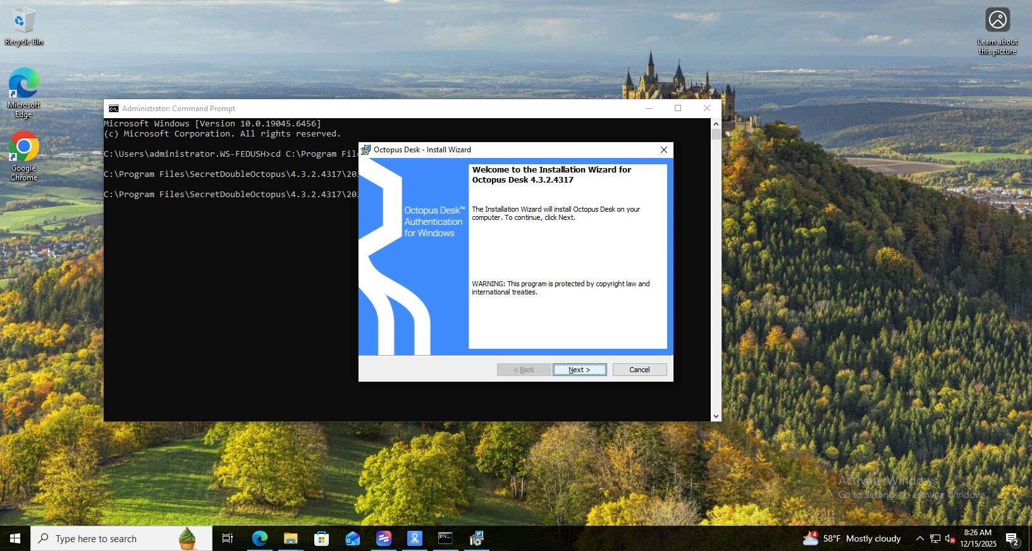Viewport: 1032px width, 551px height.
Task: Select the Google Chrome desktop shortcut
Action: coord(24,156)
